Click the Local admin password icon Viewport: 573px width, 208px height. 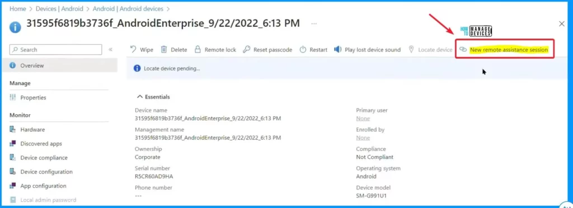point(13,200)
